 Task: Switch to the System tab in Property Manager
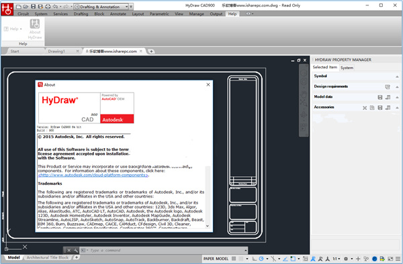(x=347, y=68)
